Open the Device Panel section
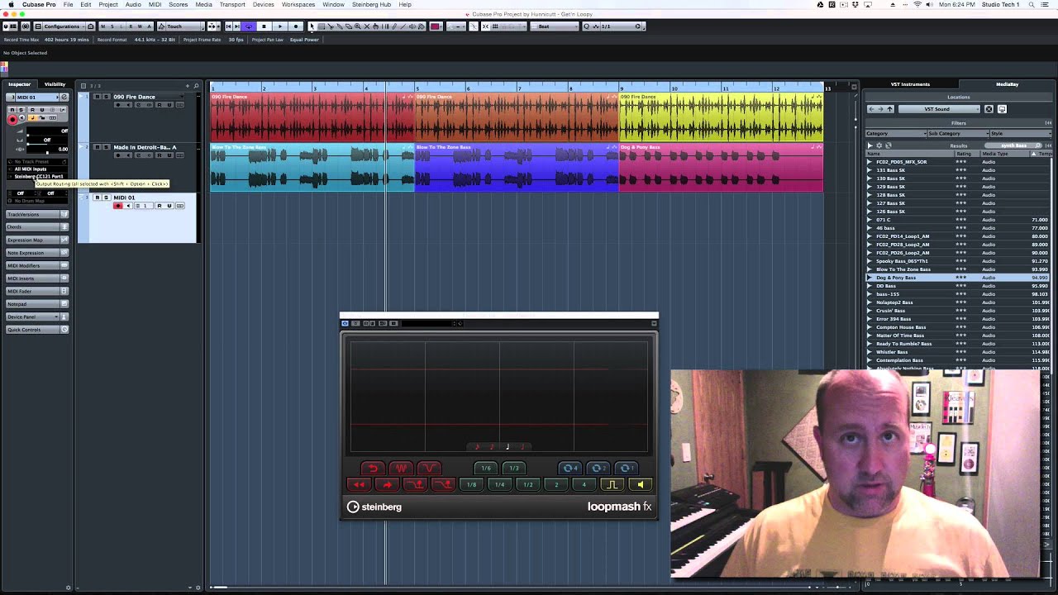The height and width of the screenshot is (595, 1058). (37, 317)
